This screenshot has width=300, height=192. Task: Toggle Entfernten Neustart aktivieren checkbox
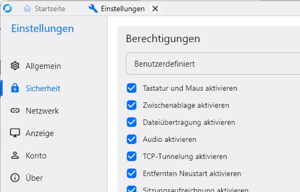click(x=132, y=173)
